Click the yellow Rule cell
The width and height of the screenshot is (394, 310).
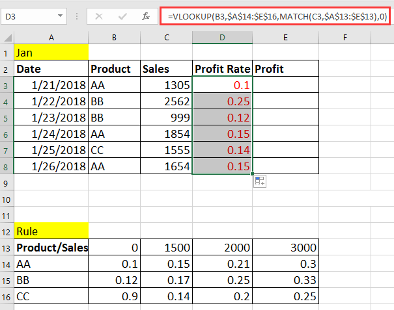pyautogui.click(x=51, y=231)
